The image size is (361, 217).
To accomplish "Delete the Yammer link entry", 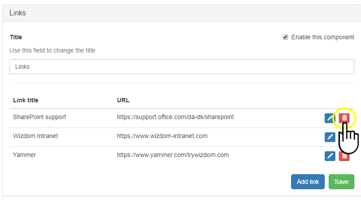I will click(344, 156).
